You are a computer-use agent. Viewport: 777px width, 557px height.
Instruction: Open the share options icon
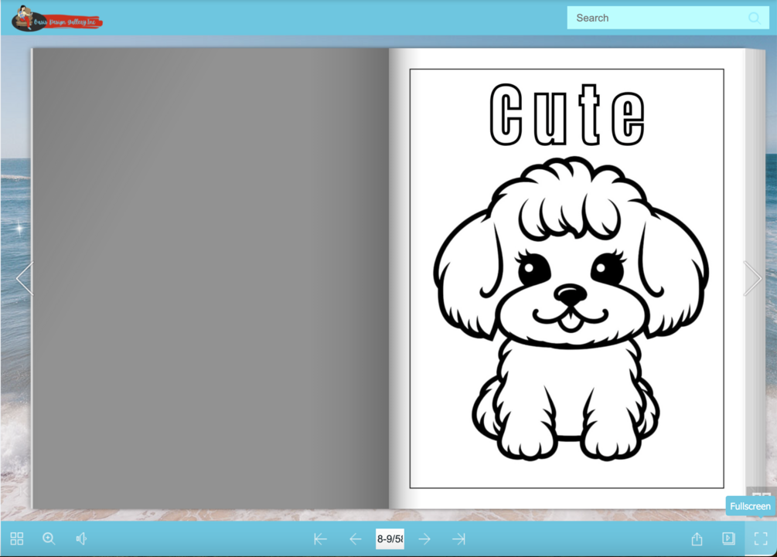tap(697, 538)
